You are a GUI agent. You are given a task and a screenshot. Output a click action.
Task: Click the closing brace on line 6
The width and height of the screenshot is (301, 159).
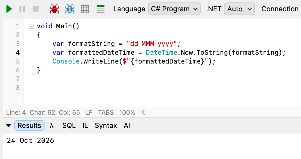tap(39, 70)
